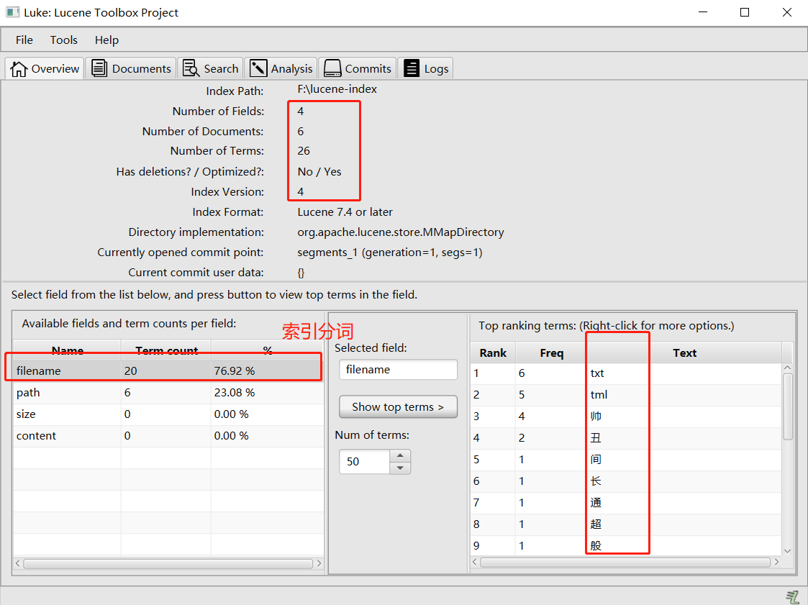Click Show top terms button
This screenshot has height=605, width=808.
pos(398,406)
